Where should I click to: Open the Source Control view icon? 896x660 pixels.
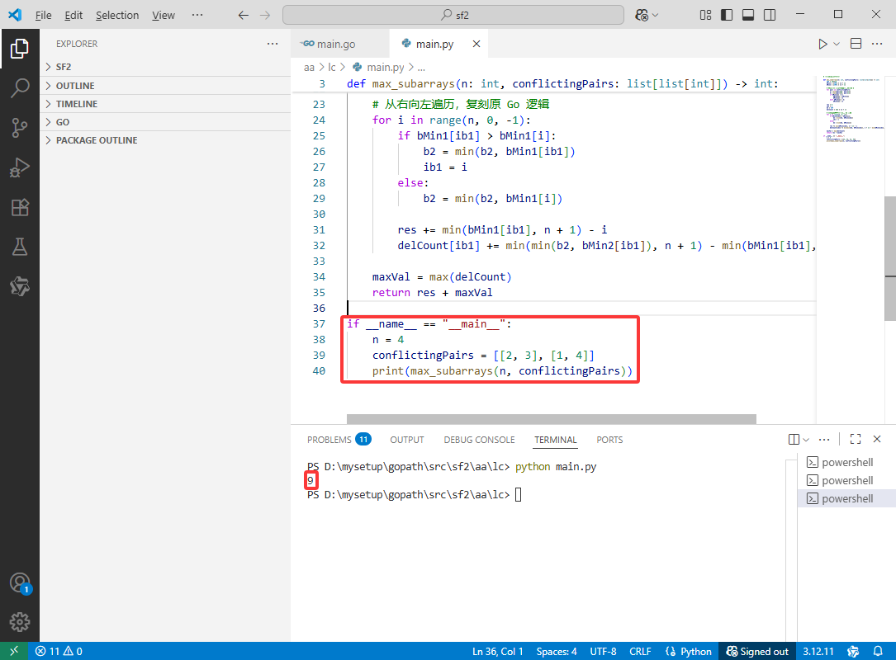point(20,127)
